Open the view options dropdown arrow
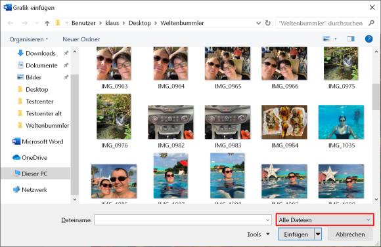The height and width of the screenshot is (247, 381). 336,39
